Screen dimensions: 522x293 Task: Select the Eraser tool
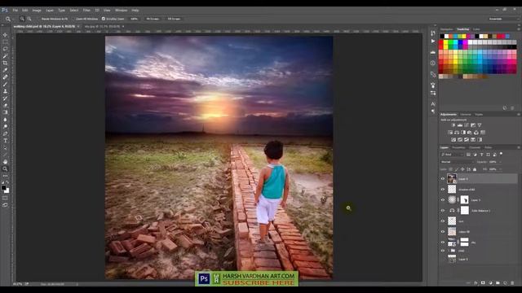click(5, 105)
